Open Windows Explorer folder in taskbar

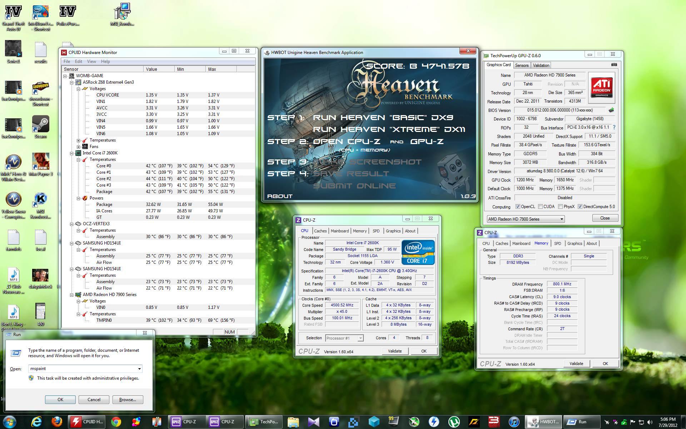(x=293, y=422)
